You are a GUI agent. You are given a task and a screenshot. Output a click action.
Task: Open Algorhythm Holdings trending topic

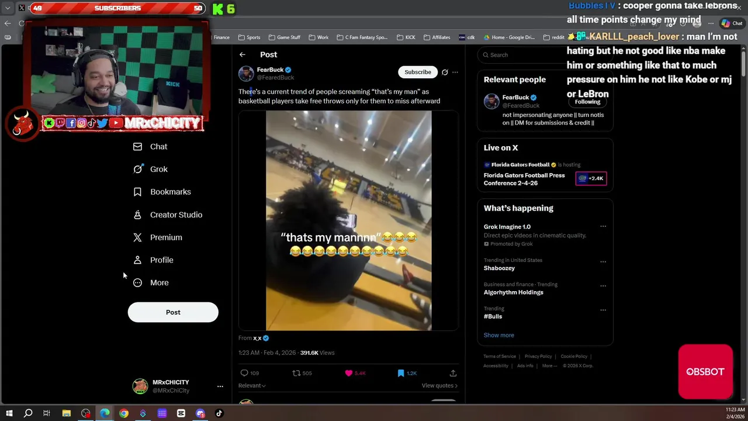[x=513, y=292]
